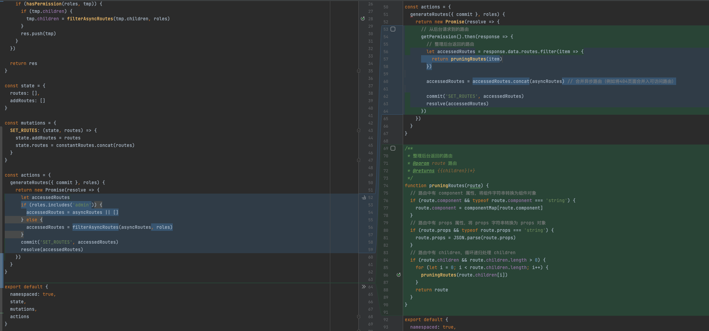Click right pane line number 74
The width and height of the screenshot is (709, 331).
(x=386, y=185)
